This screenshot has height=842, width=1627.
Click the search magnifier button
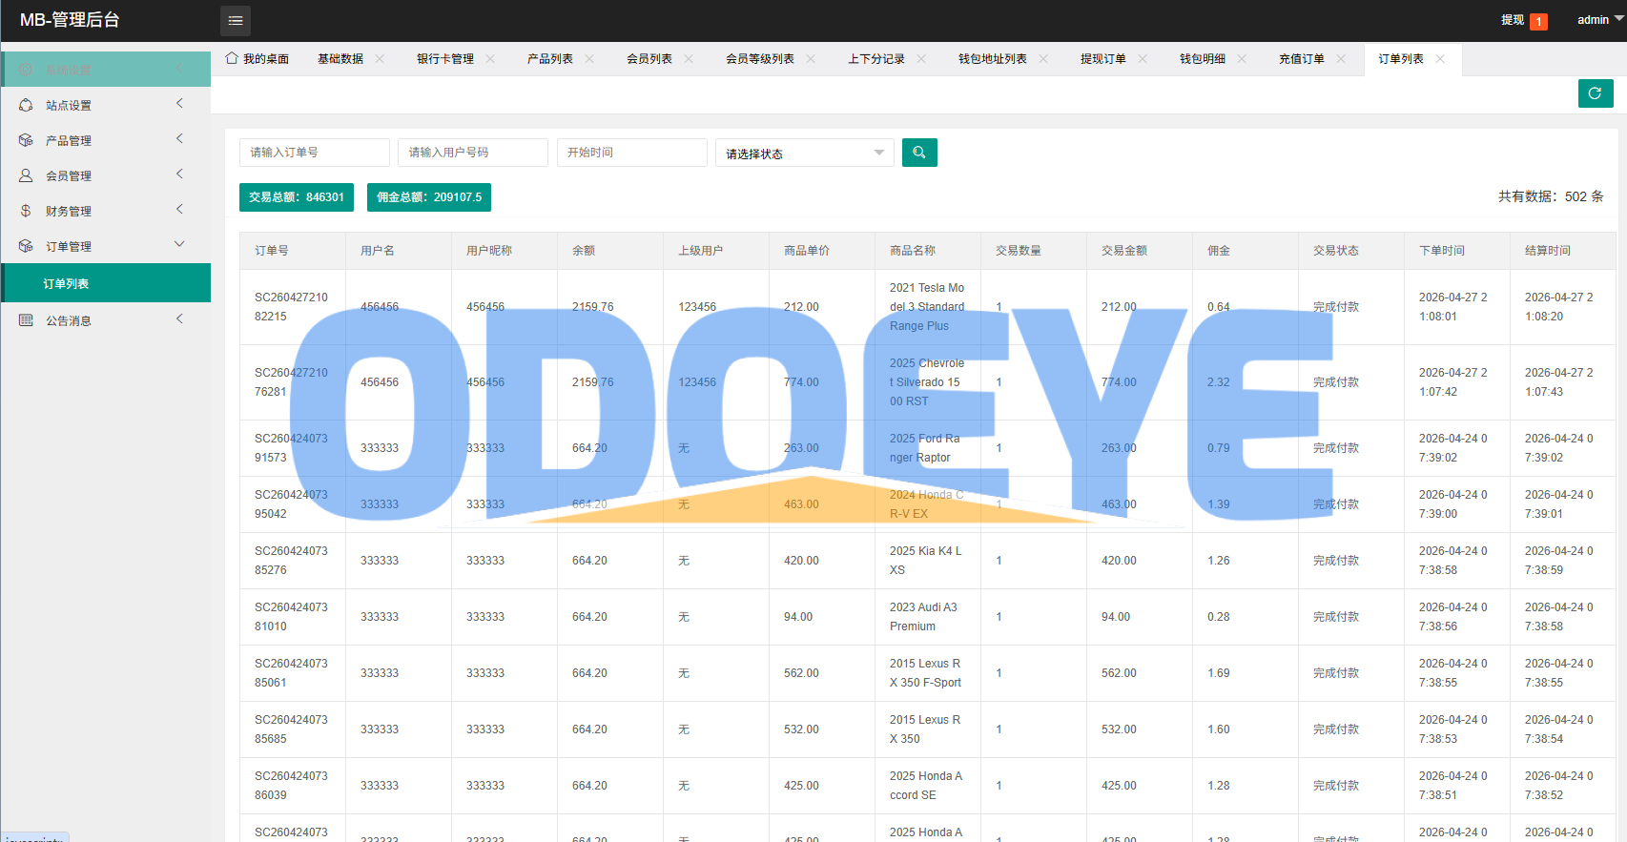click(x=919, y=153)
